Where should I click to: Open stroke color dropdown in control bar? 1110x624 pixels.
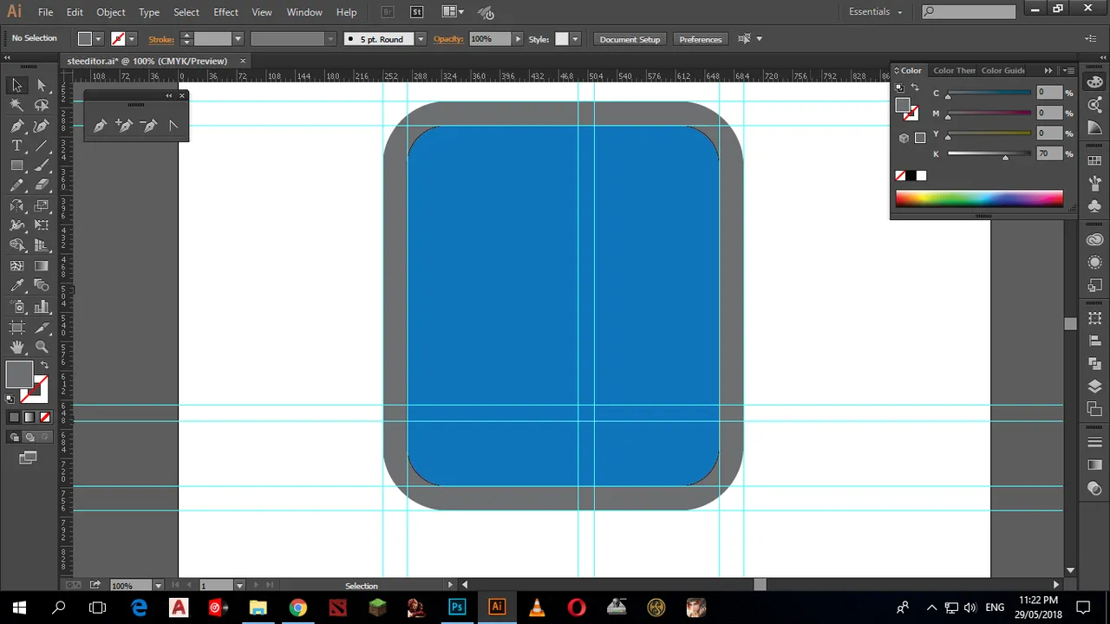tap(132, 39)
